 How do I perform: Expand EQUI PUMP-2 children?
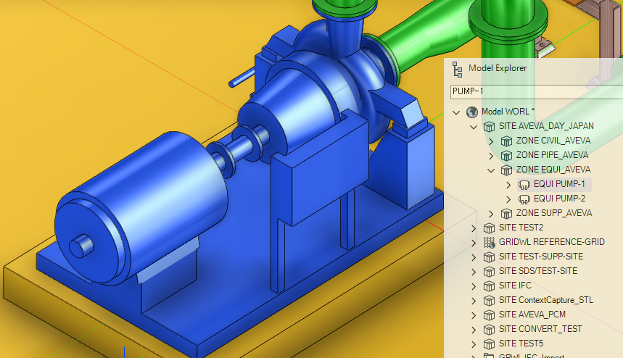click(508, 199)
